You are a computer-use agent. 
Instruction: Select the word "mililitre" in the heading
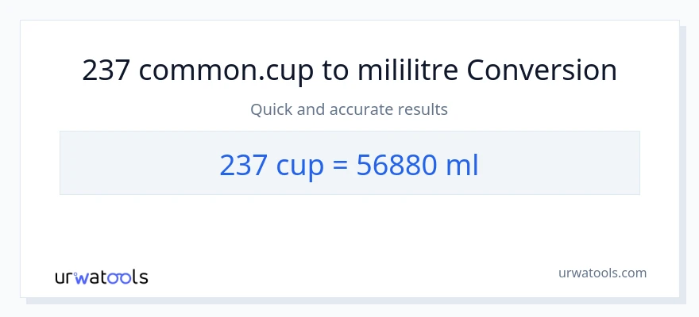coord(408,71)
